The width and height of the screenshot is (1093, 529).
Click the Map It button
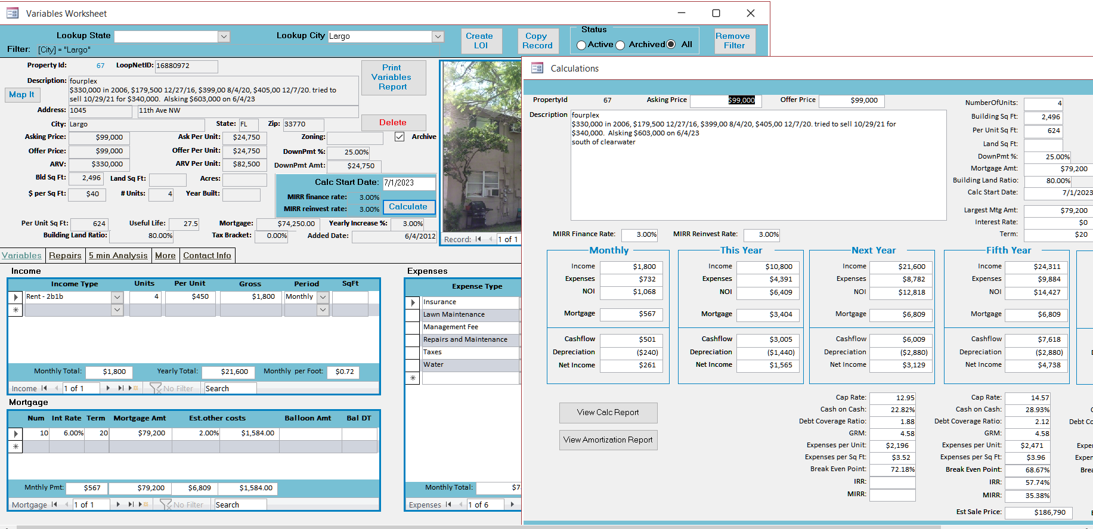tap(21, 95)
